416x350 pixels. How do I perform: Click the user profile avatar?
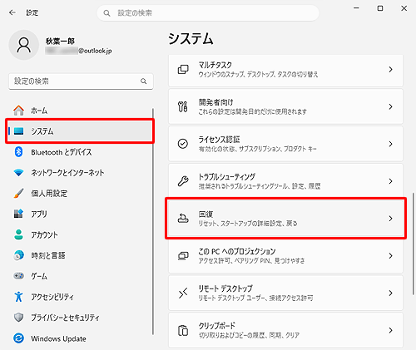point(24,45)
